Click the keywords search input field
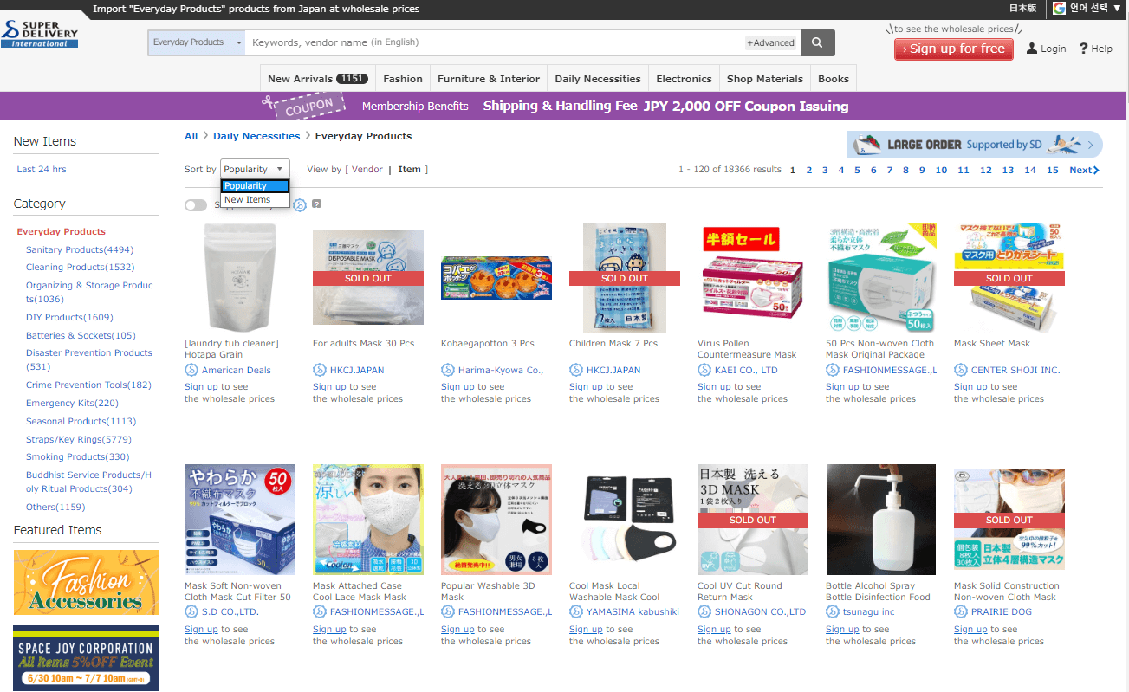 tap(495, 42)
